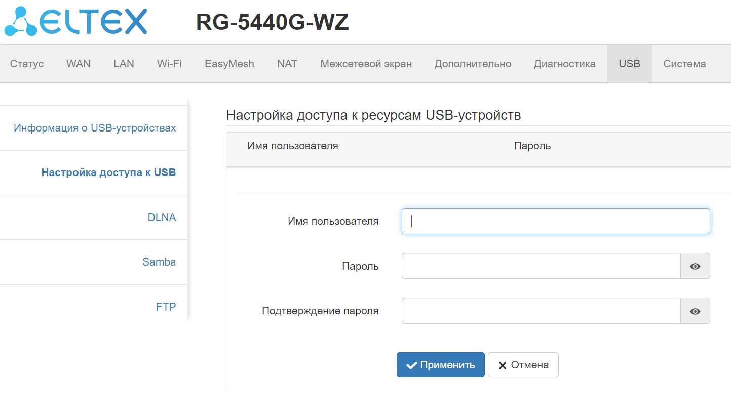Open the Межсетевой экран tab
This screenshot has width=731, height=394.
pyautogui.click(x=366, y=64)
